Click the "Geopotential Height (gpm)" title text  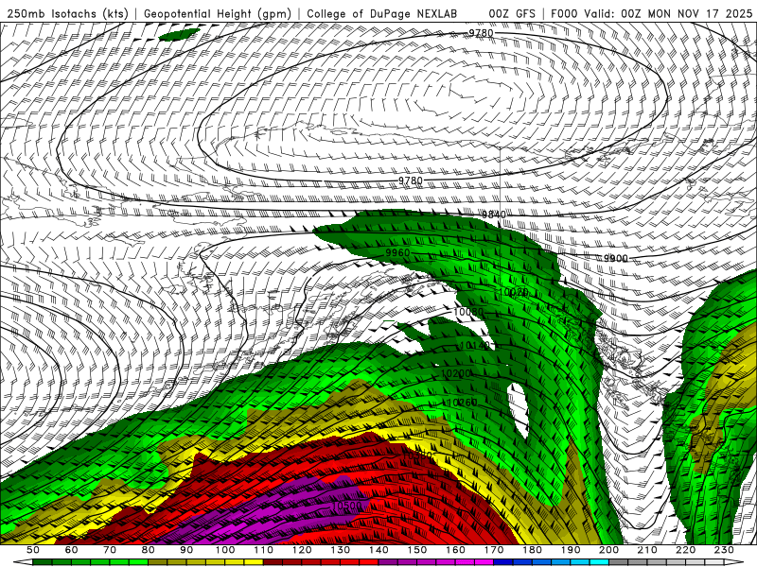(x=218, y=13)
